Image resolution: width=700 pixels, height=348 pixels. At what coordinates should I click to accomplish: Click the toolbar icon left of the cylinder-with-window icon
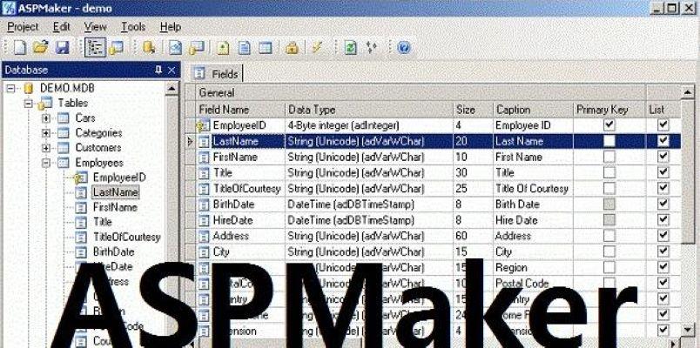[x=176, y=47]
